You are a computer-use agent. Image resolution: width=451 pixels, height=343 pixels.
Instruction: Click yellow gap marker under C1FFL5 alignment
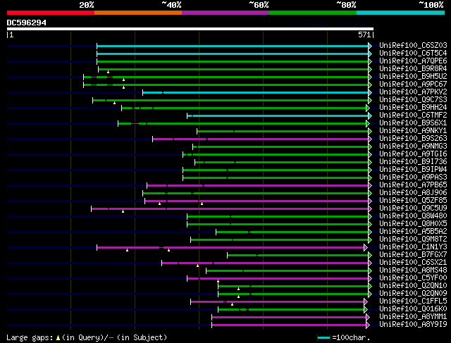(x=232, y=304)
